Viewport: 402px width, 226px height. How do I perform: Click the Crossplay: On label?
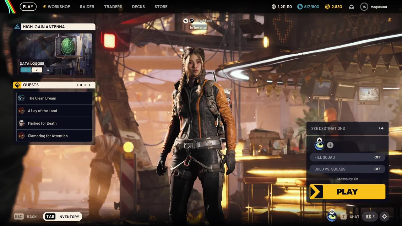click(x=347, y=179)
